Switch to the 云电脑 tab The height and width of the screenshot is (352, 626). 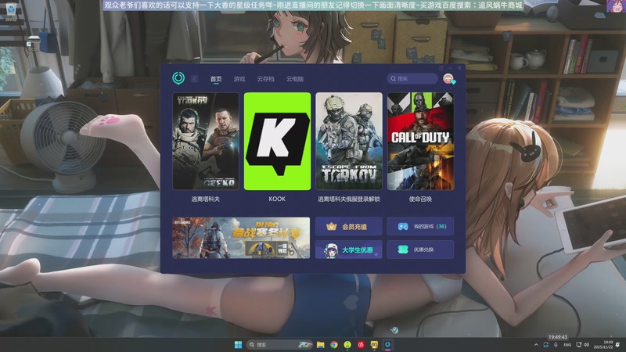coord(295,79)
